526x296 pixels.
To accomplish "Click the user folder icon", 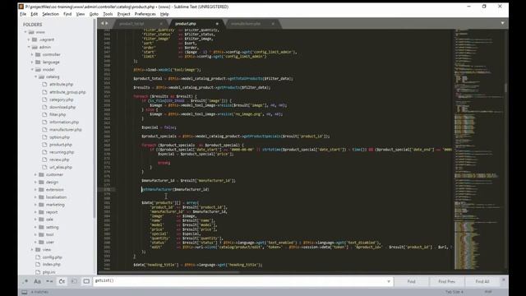I will (x=41, y=242).
